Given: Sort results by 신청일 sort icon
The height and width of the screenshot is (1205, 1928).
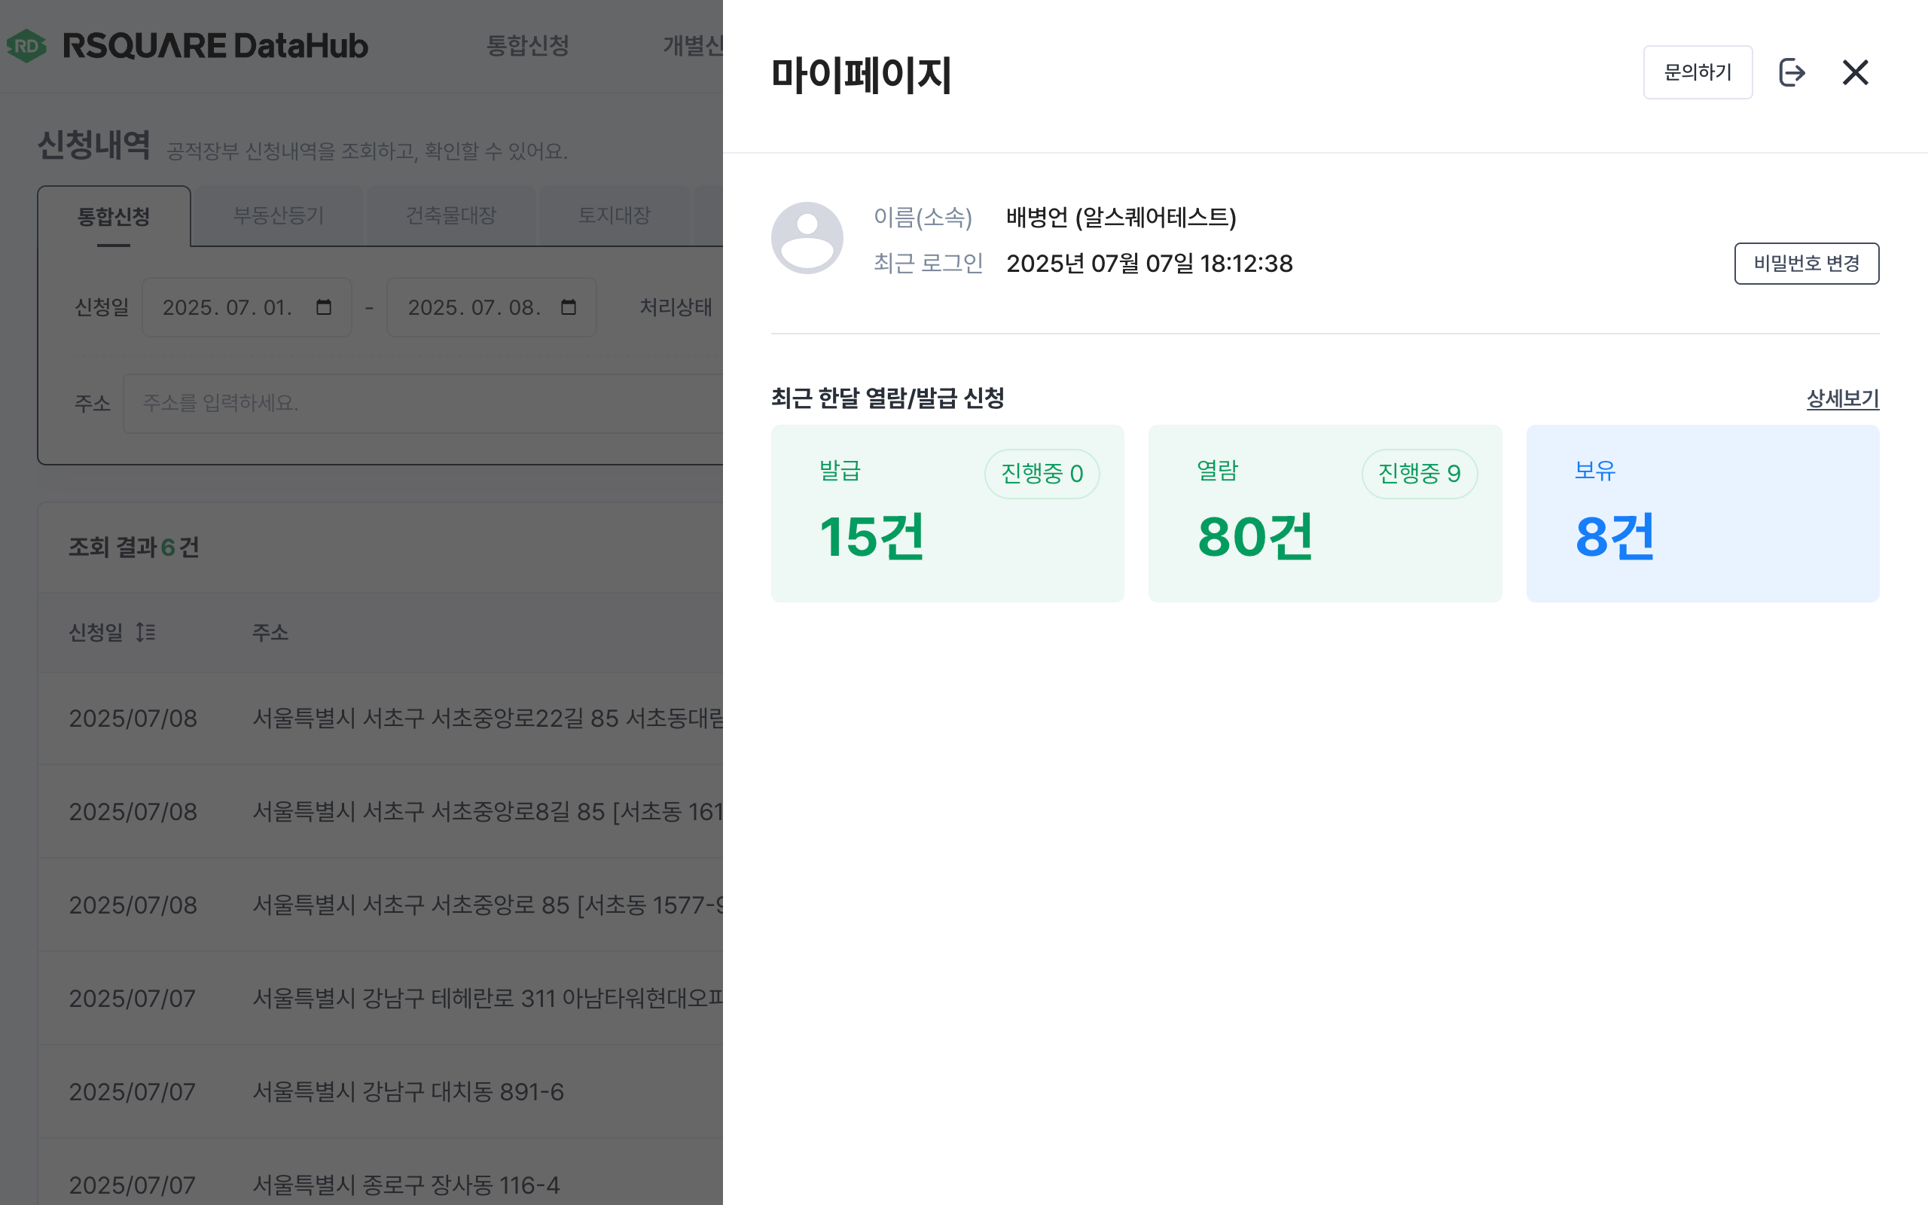Looking at the screenshot, I should coord(145,633).
